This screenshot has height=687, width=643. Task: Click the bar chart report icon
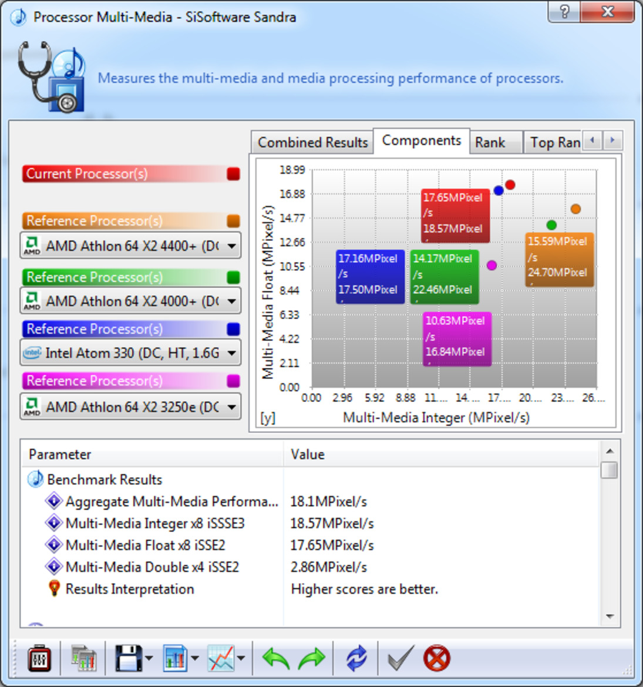coord(175,658)
